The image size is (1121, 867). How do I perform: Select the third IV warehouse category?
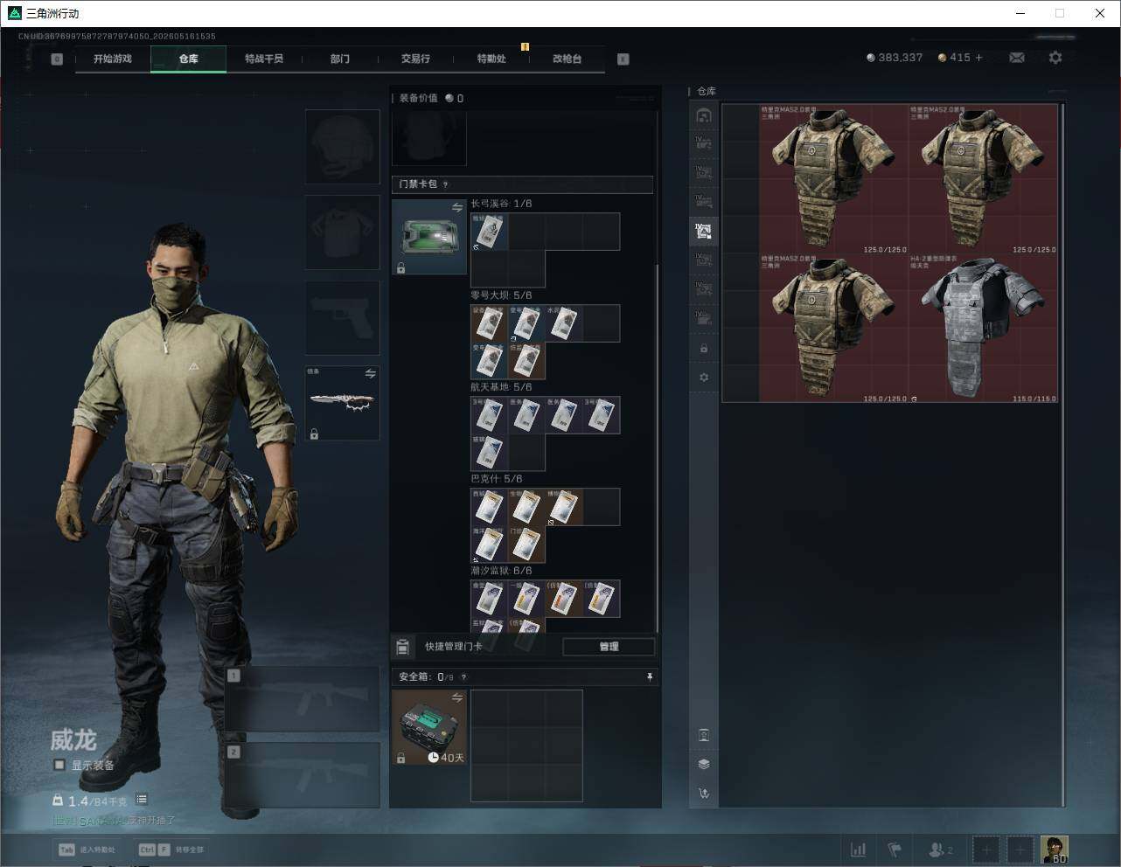tap(704, 202)
